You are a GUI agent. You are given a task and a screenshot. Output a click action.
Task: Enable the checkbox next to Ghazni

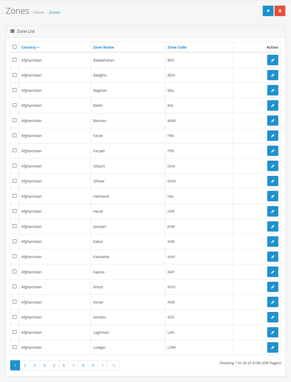click(x=14, y=165)
